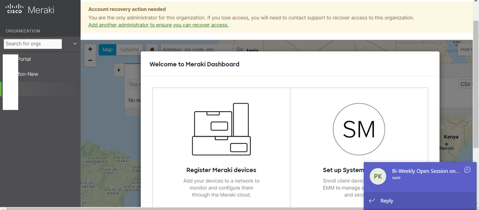The height and width of the screenshot is (210, 479).
Task: Click the Address, zip code search field
Action: coord(197,49)
